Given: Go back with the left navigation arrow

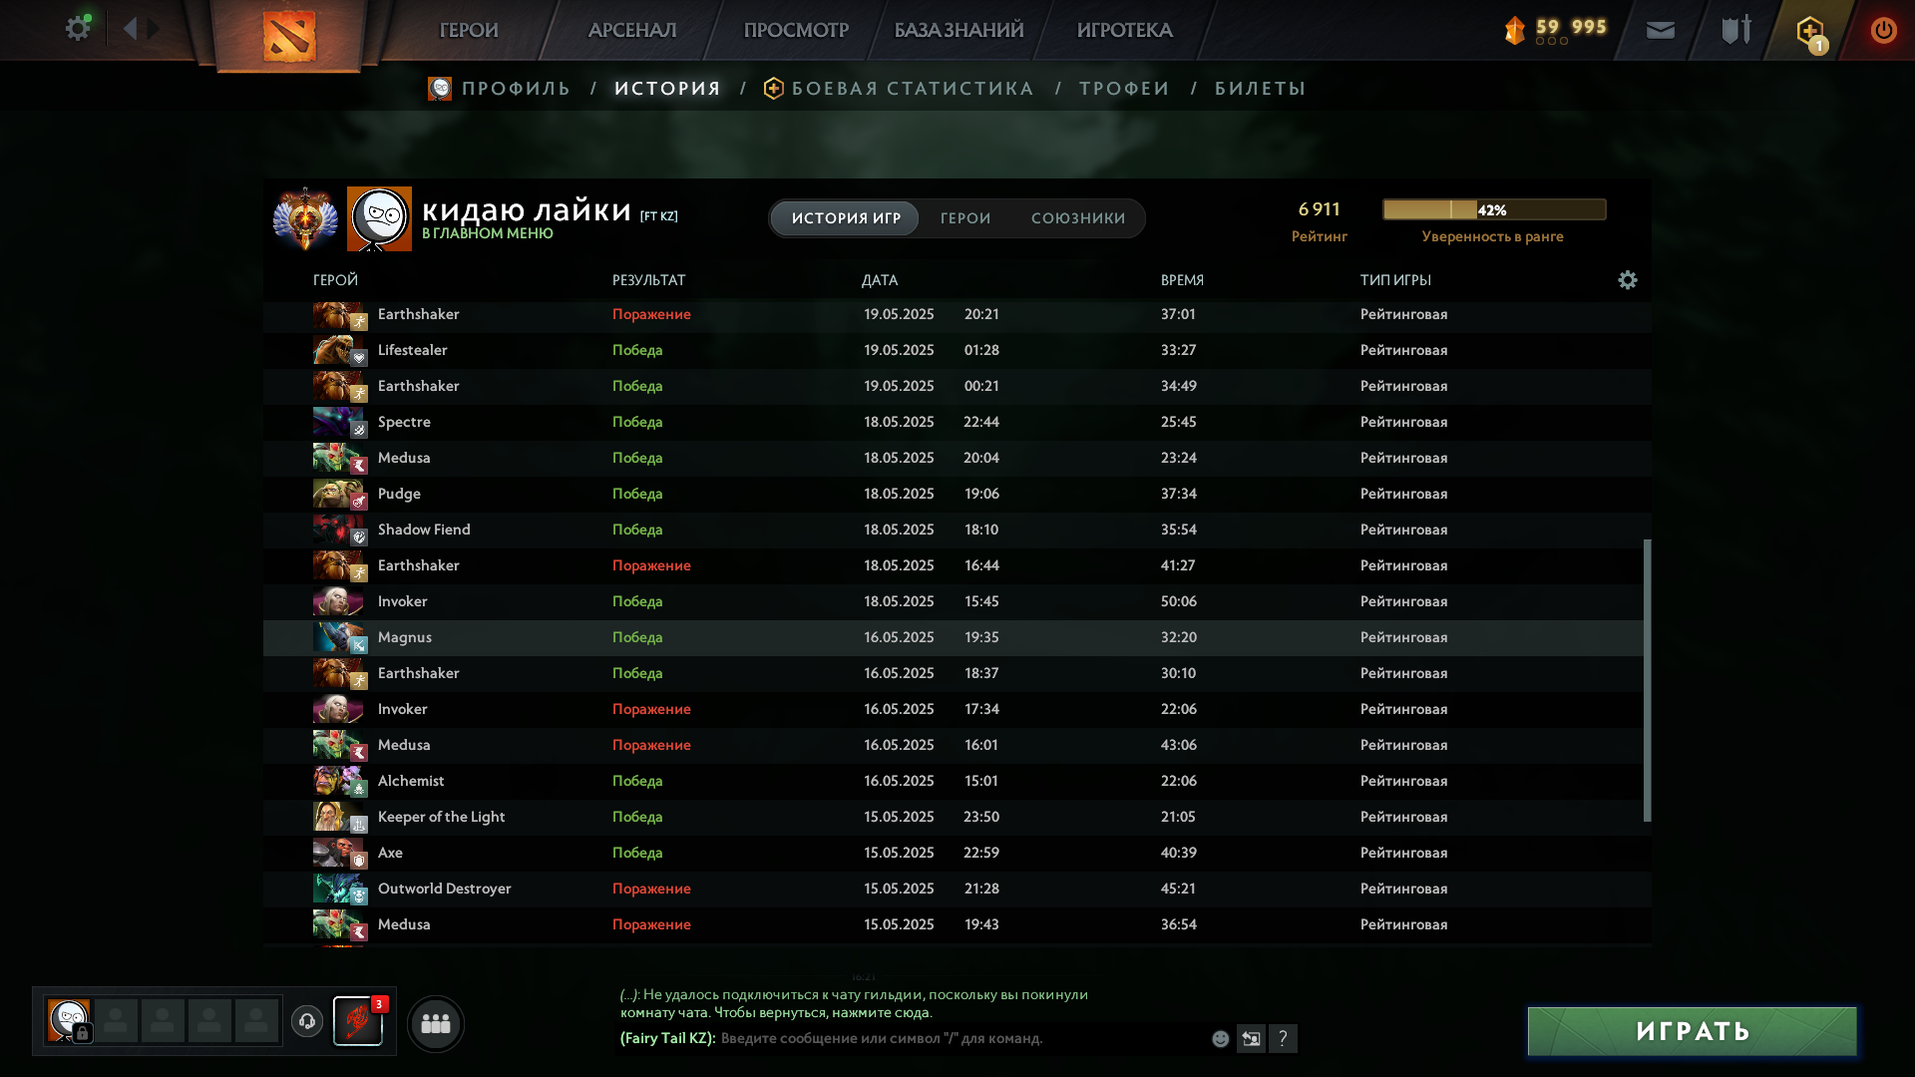Looking at the screenshot, I should click(x=130, y=28).
